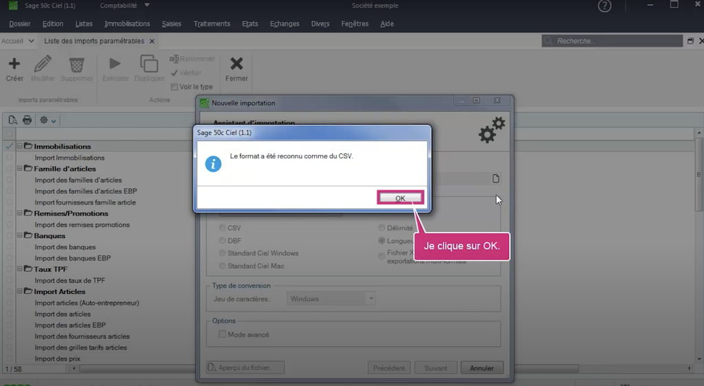The width and height of the screenshot is (704, 386).
Task: Enable the Mode avancé checkbox
Action: 222,334
